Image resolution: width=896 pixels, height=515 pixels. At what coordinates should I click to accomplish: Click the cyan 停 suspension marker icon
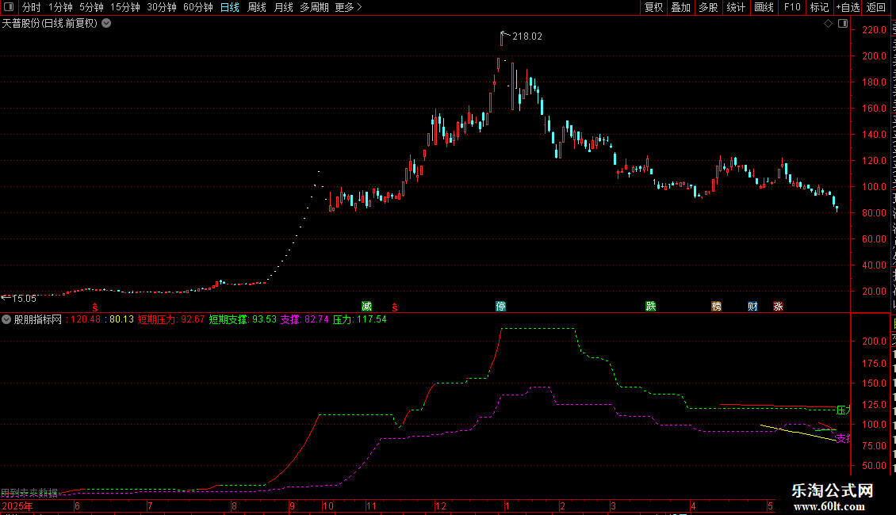click(x=500, y=307)
